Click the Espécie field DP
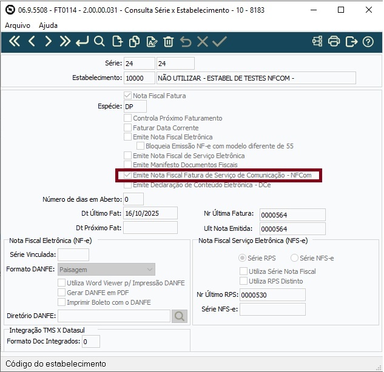Viewport: 384px width, 372px height. [x=135, y=107]
